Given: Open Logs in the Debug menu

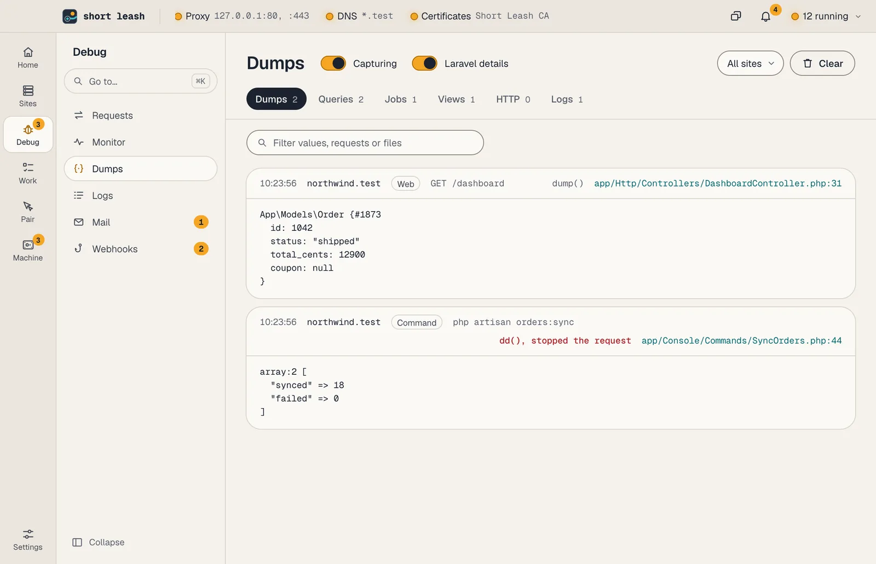Looking at the screenshot, I should point(141,195).
